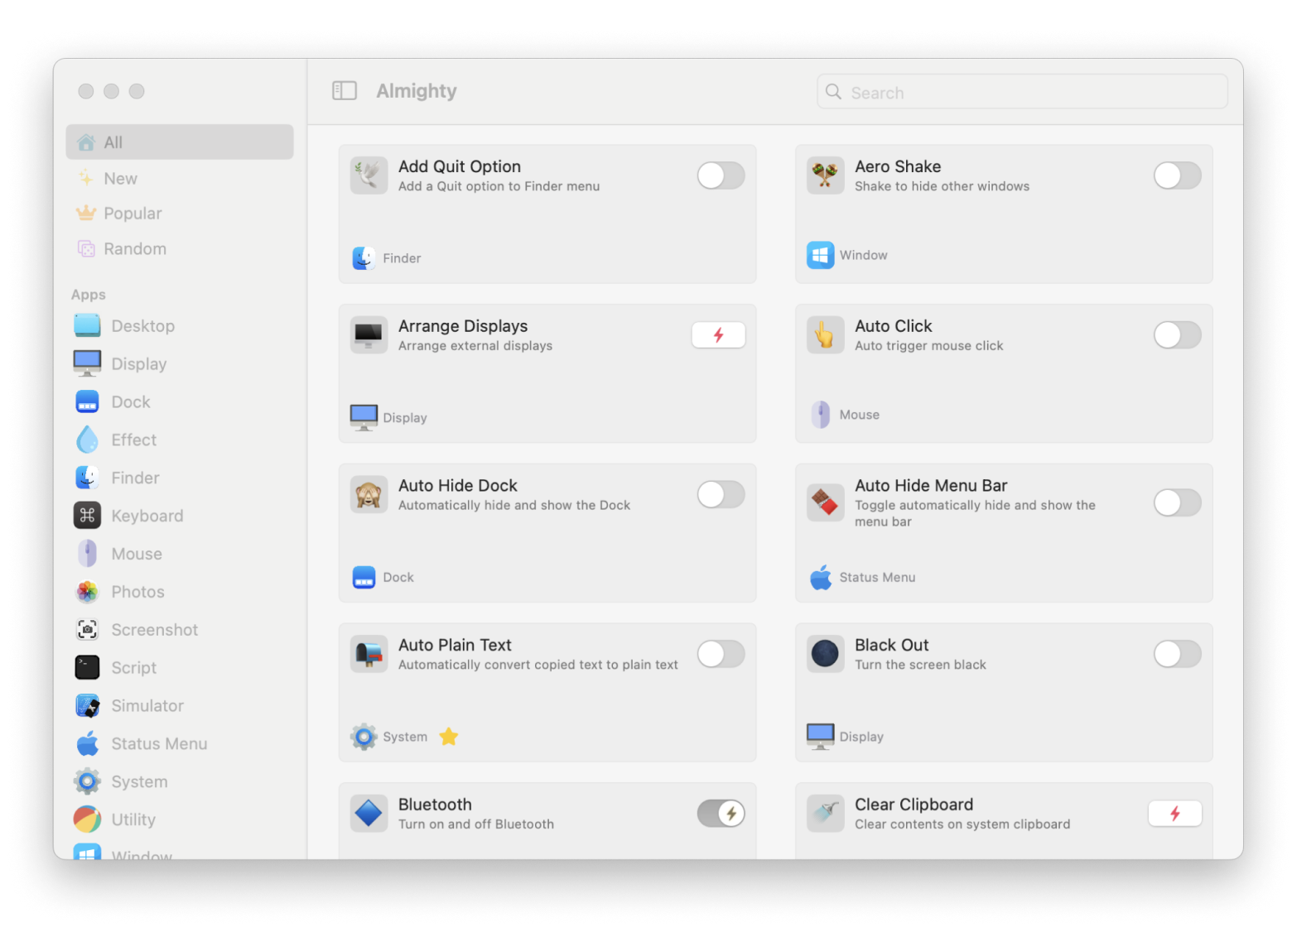This screenshot has width=1292, height=937.
Task: Open the Status Menu sidebar entry
Action: (x=180, y=744)
